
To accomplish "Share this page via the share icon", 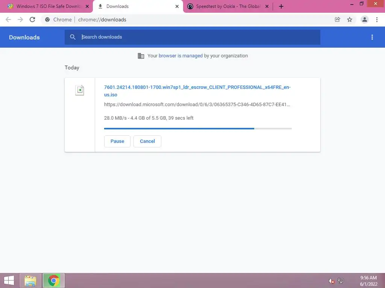I will pyautogui.click(x=337, y=19).
